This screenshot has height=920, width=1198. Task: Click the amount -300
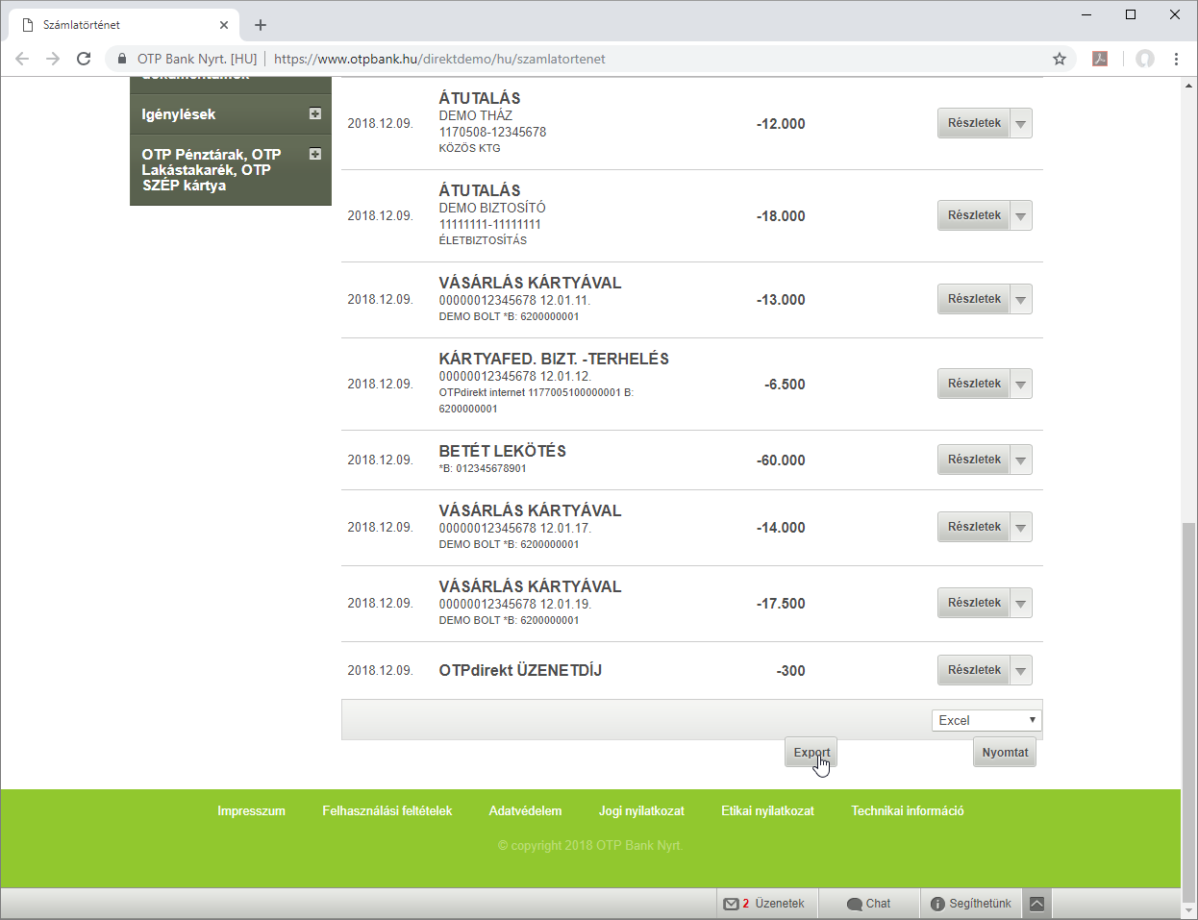[x=790, y=671]
